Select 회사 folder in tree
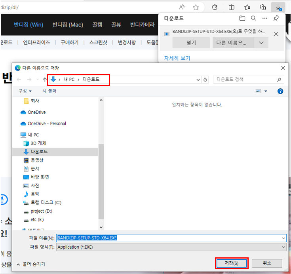Screen dimensions: 291x274 [35, 101]
